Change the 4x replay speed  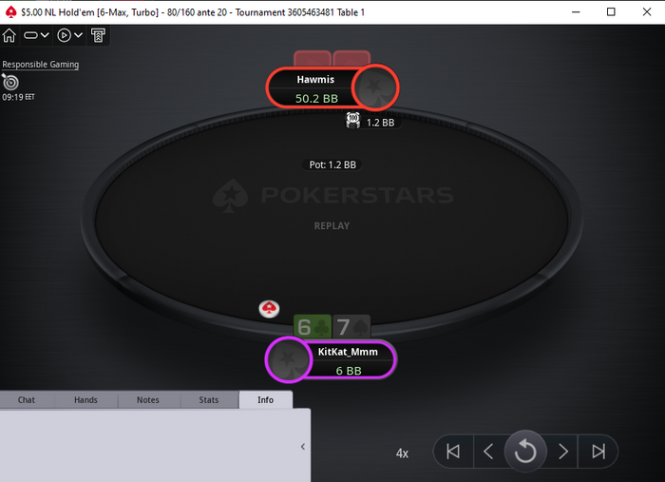click(x=402, y=453)
